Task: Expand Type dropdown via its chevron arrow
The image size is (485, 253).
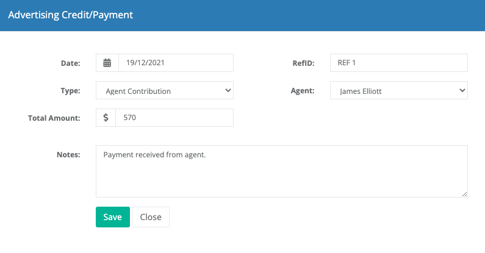Action: (228, 90)
